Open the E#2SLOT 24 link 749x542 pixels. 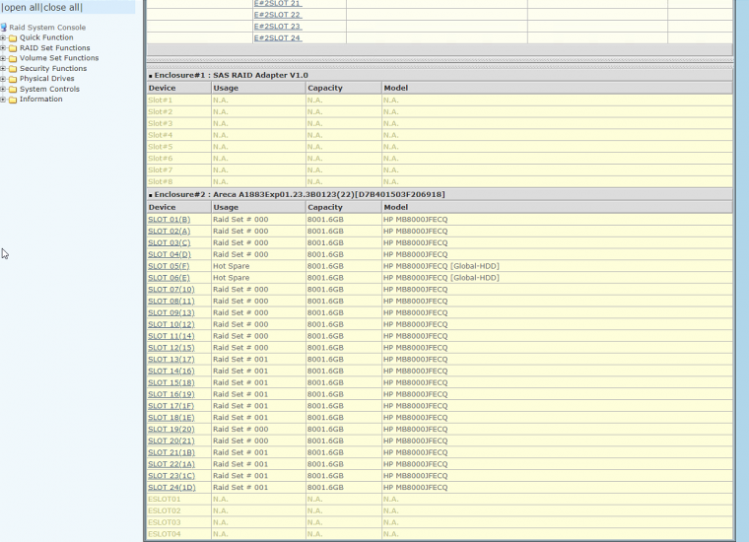click(277, 37)
